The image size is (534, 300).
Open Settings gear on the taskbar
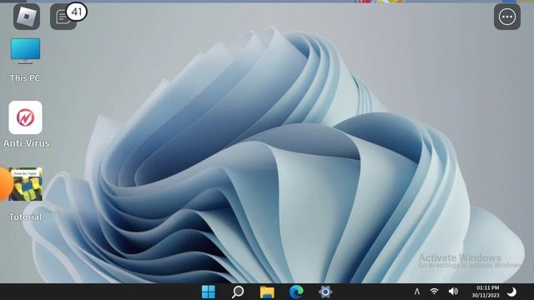coord(325,292)
